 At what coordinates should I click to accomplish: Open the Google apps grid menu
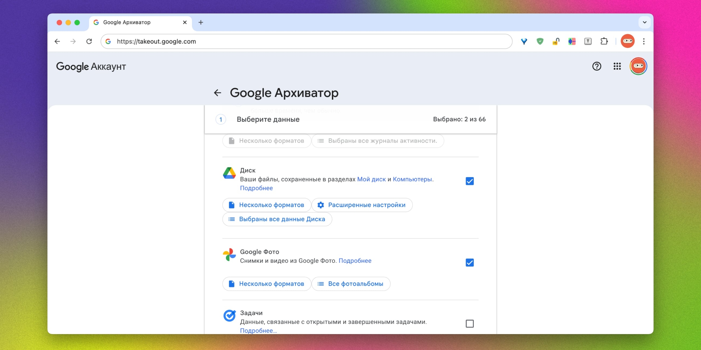pyautogui.click(x=617, y=66)
